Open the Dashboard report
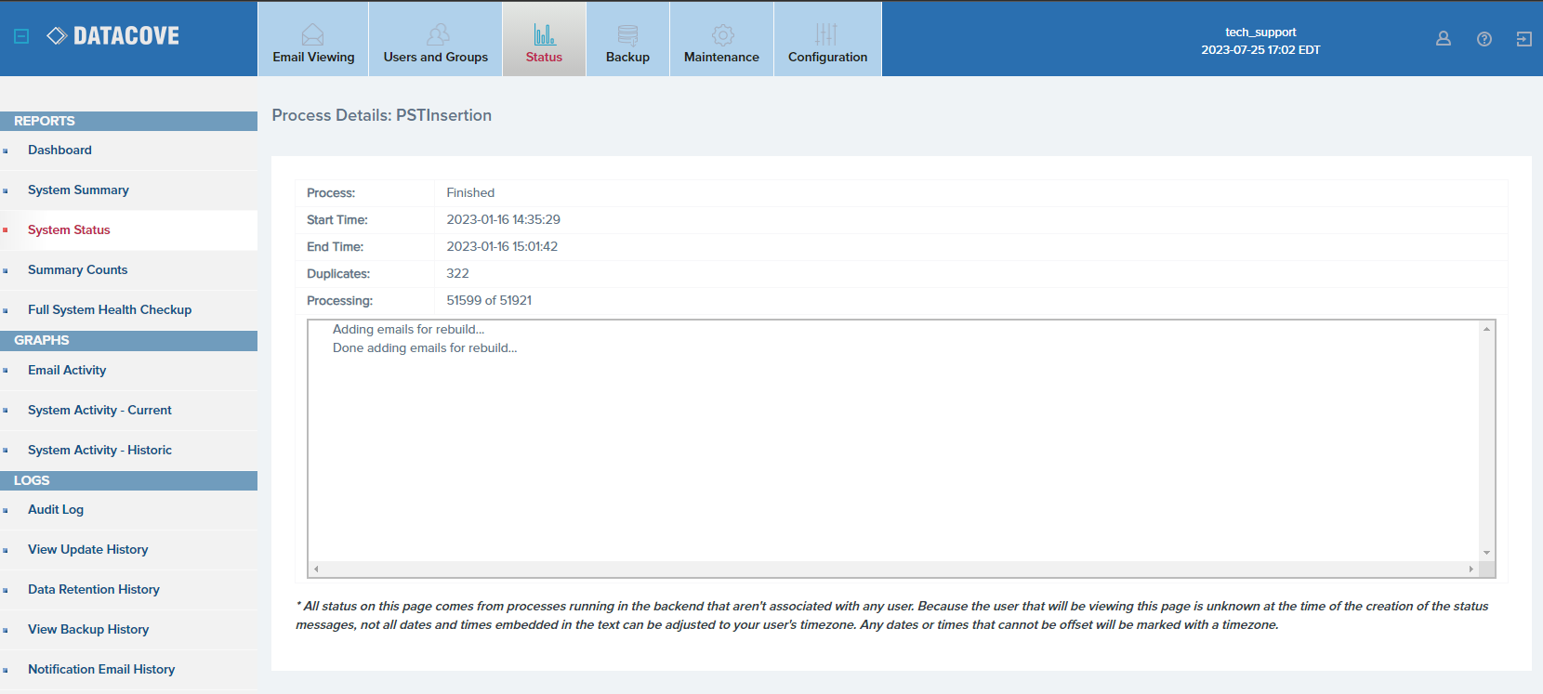Image resolution: width=1543 pixels, height=694 pixels. (x=59, y=150)
